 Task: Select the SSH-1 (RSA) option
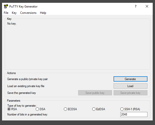pos(122,109)
